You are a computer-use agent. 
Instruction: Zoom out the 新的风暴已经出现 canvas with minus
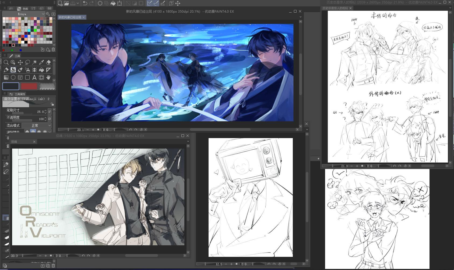[87, 129]
